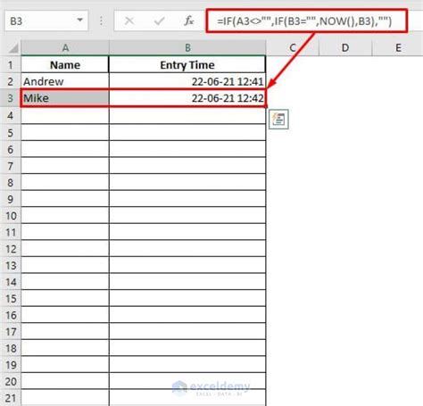Click the Select All corner triangle
Screen dimensions: 423x406
point(12,47)
